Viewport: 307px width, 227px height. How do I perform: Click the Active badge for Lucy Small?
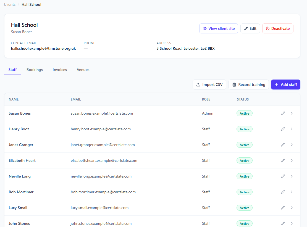[x=245, y=208]
